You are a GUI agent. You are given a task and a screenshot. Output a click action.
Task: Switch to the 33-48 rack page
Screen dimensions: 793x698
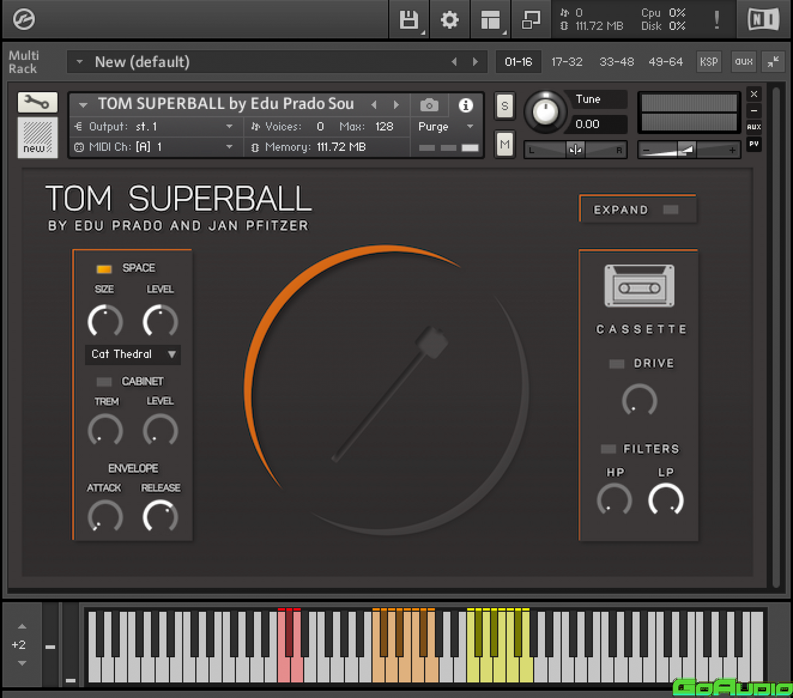[616, 62]
